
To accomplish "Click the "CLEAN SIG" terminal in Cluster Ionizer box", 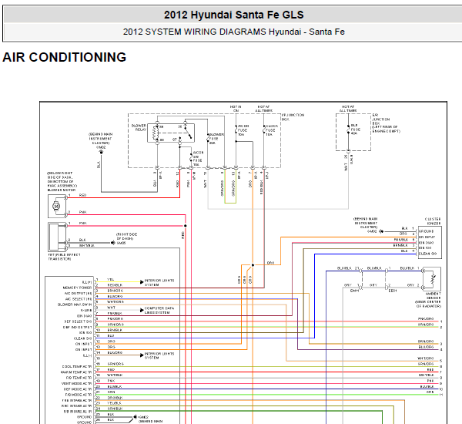I will 428,254.
